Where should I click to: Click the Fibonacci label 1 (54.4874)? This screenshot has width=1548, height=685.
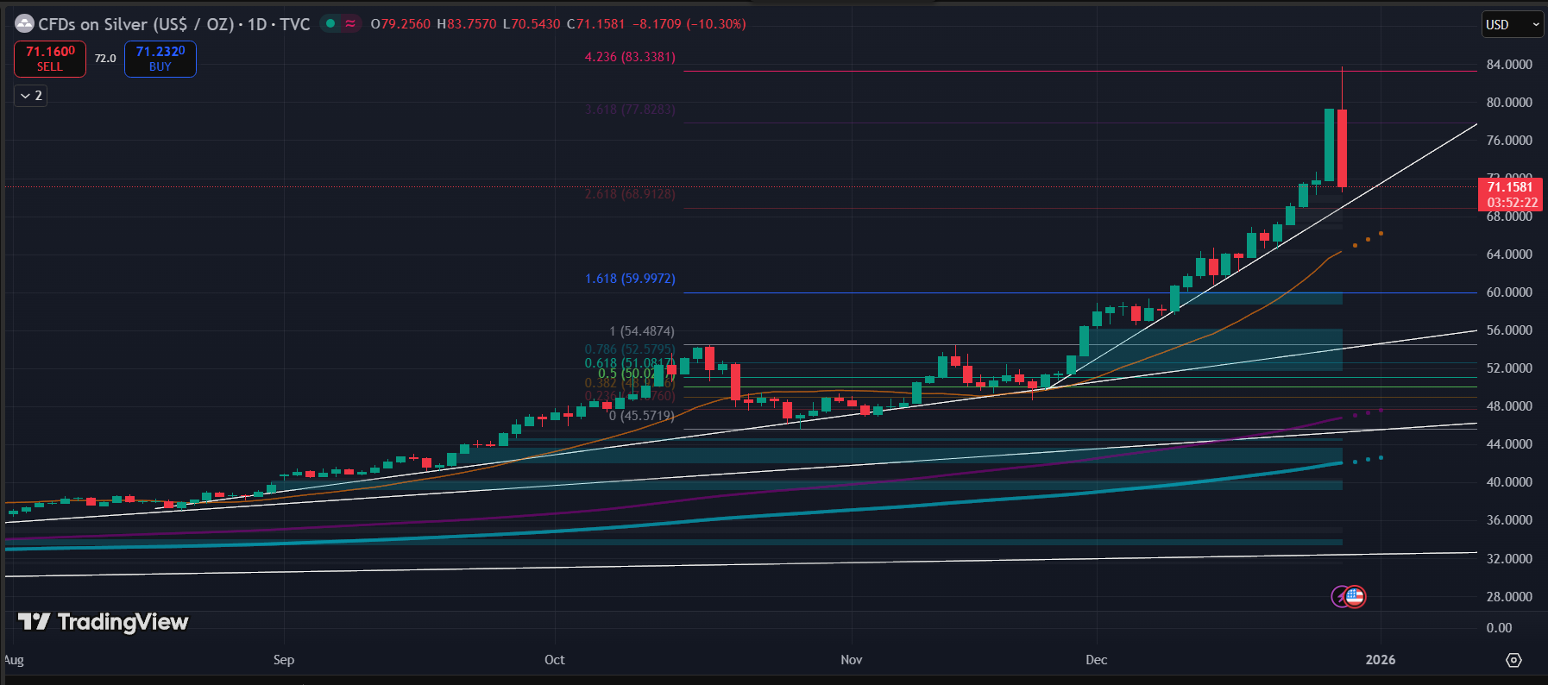coord(642,331)
